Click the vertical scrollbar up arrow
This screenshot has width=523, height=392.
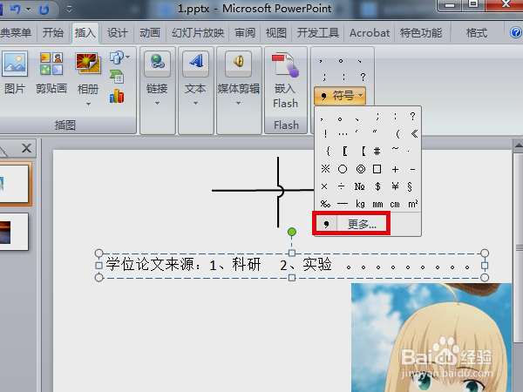(x=518, y=145)
